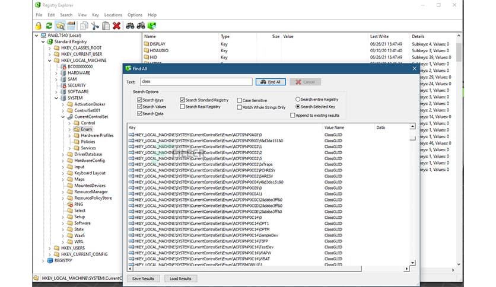Enable the Search Real Registry checkbox

coord(182,107)
